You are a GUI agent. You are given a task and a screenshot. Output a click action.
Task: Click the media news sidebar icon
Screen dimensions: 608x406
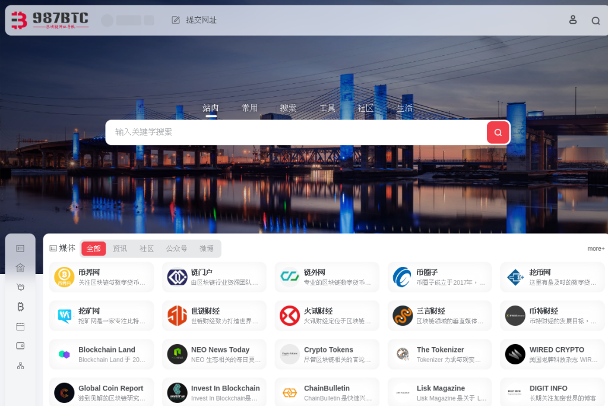coord(20,248)
